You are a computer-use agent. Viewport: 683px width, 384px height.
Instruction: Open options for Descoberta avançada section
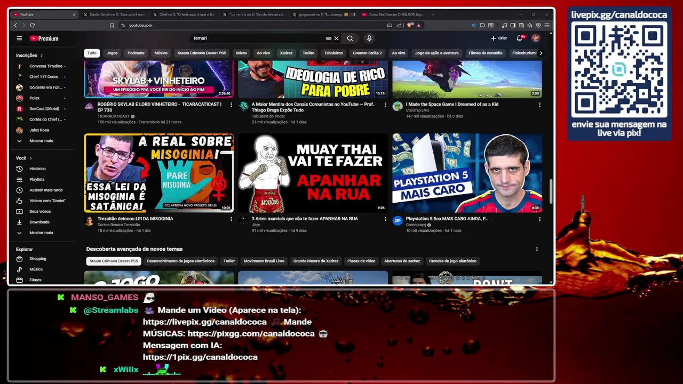coord(537,249)
